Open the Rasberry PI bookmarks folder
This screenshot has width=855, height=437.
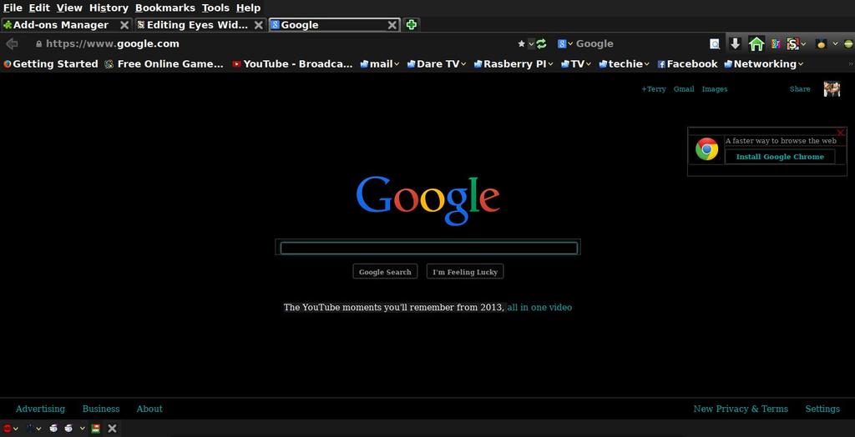pos(514,63)
